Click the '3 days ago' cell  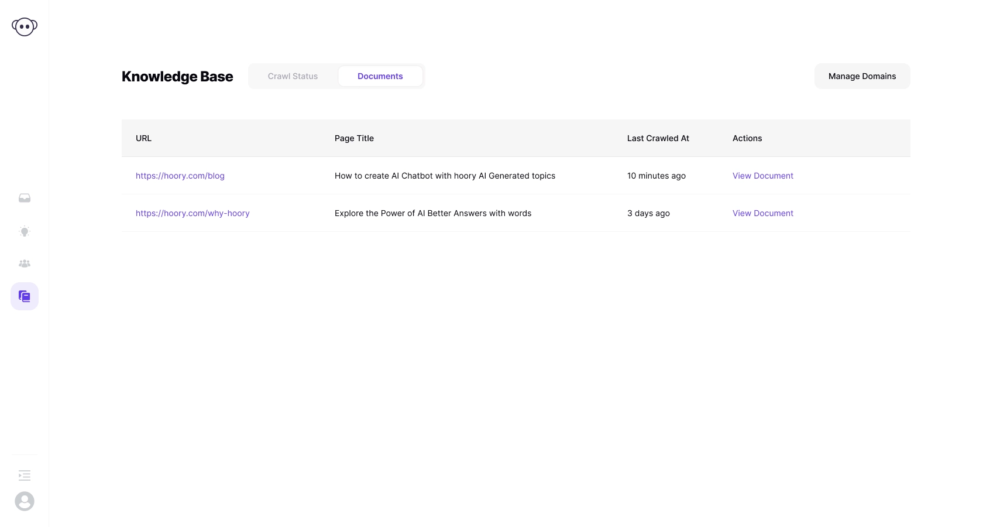click(x=648, y=213)
